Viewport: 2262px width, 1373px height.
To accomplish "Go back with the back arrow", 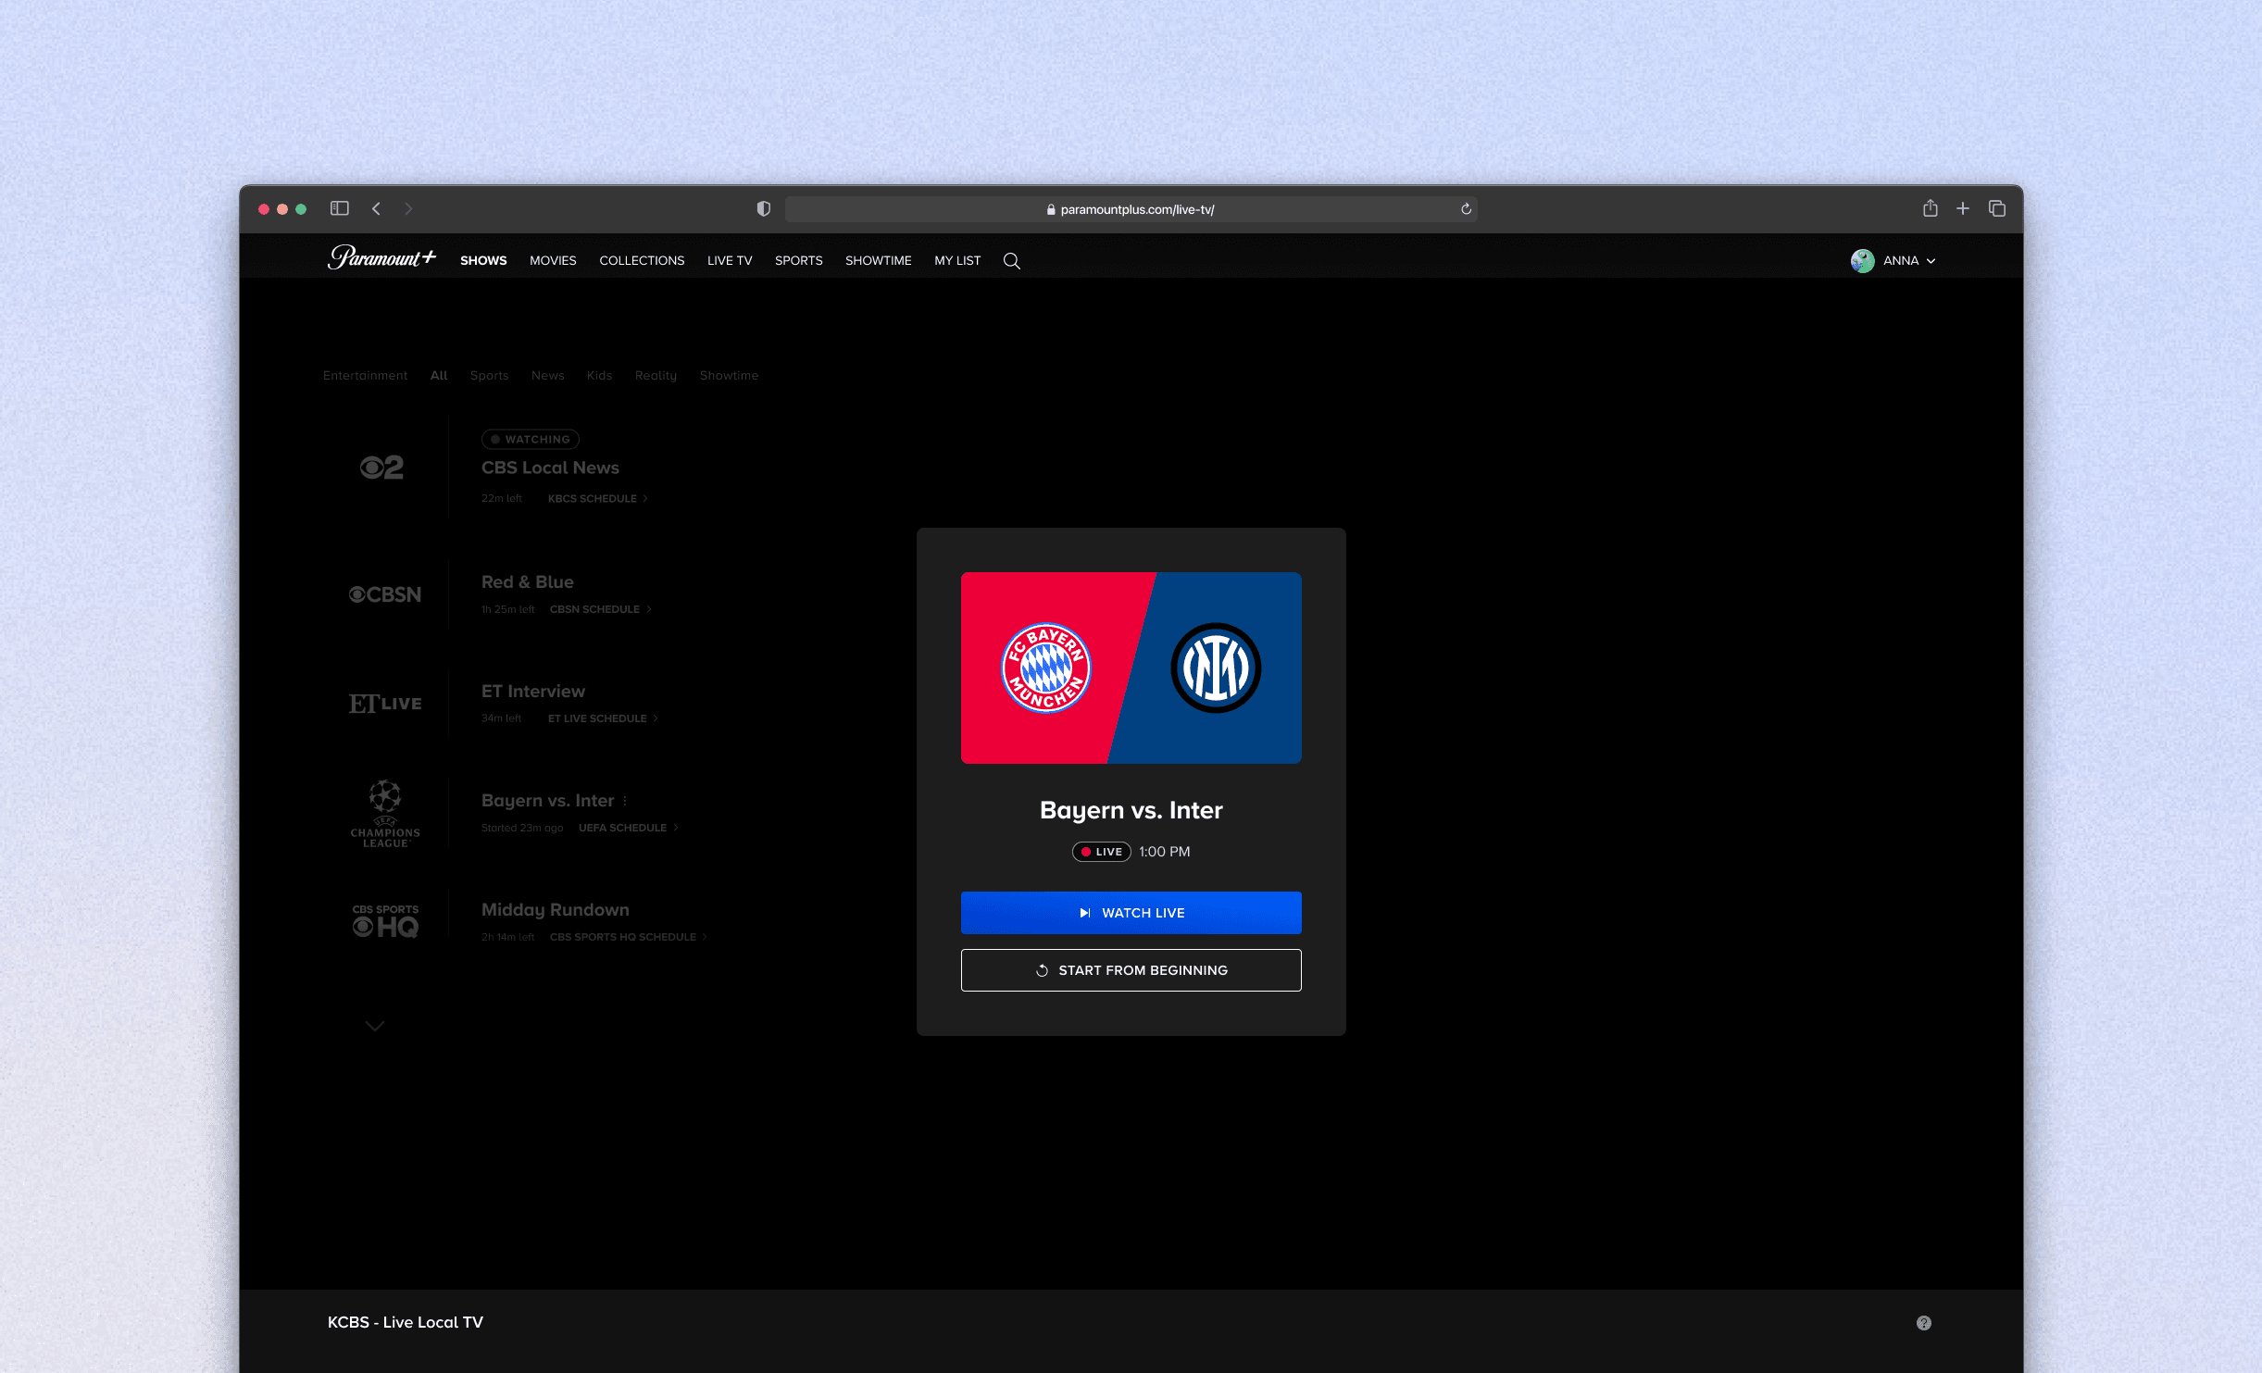I will [x=376, y=208].
